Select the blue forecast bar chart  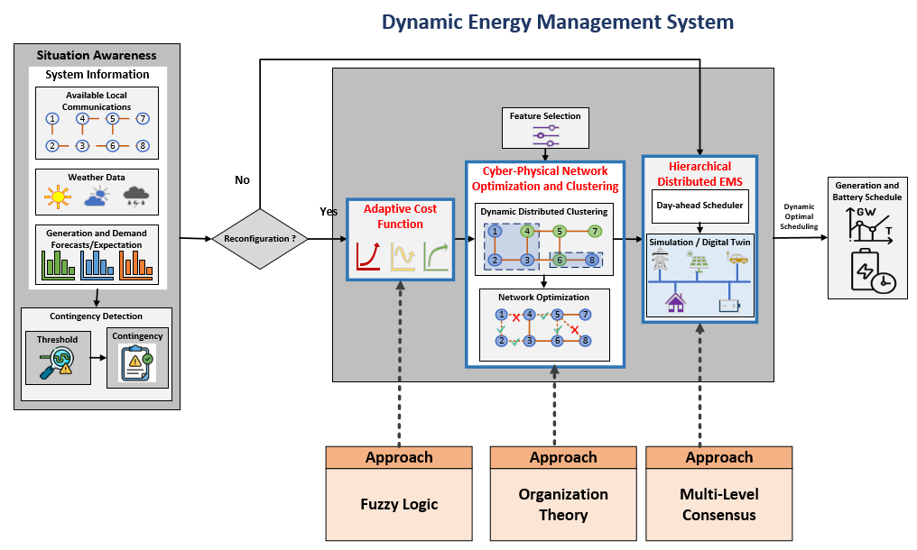pos(97,265)
